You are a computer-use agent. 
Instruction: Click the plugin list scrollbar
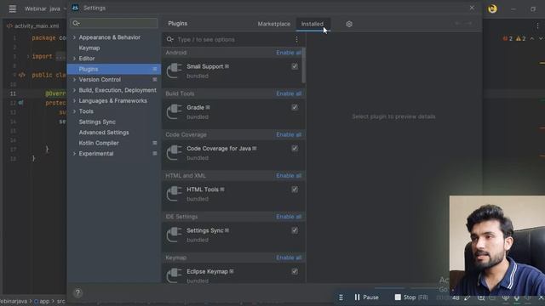(x=304, y=65)
